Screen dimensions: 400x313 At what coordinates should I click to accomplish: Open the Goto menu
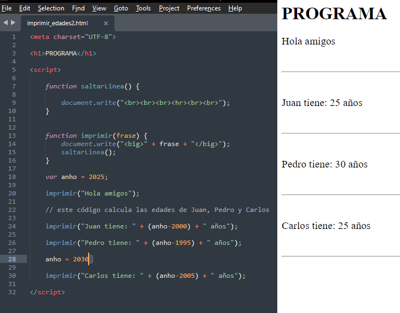pos(121,8)
